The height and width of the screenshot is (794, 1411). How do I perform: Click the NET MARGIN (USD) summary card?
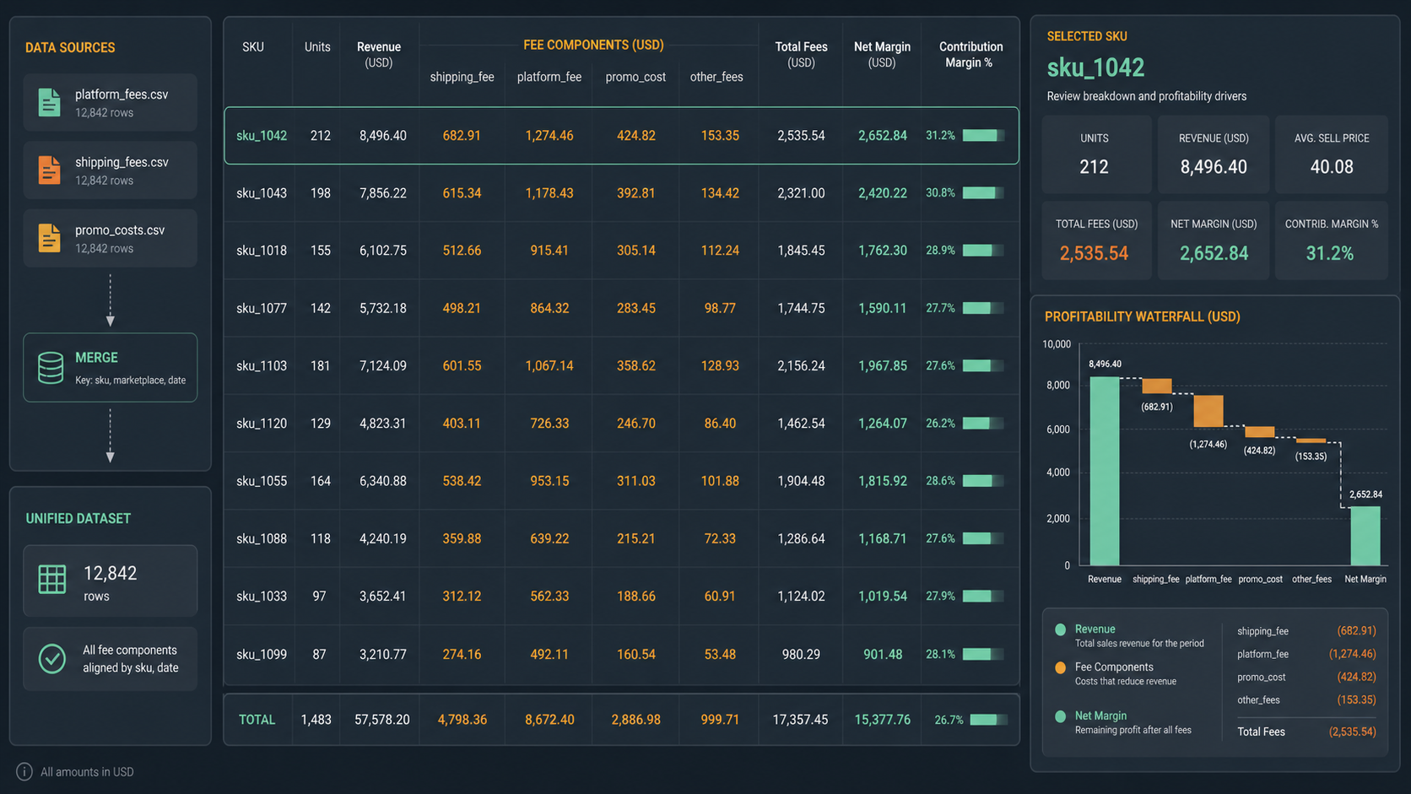coord(1214,240)
